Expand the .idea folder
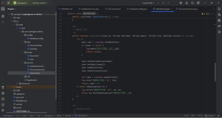This screenshot has height=118, width=222. point(11,18)
